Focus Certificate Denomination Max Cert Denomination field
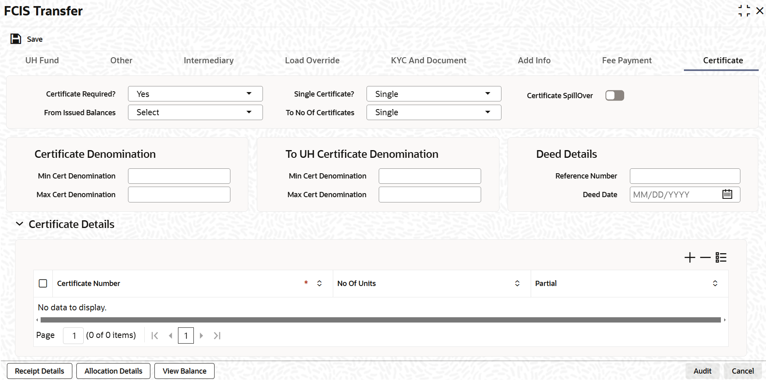 179,195
